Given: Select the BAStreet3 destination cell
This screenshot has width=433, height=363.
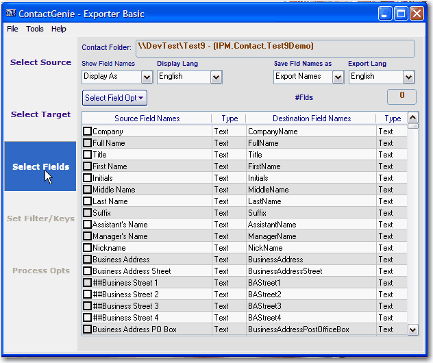Looking at the screenshot, I should [x=311, y=306].
